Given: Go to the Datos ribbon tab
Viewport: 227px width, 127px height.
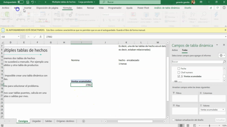Looking at the screenshot, I should [79, 8].
